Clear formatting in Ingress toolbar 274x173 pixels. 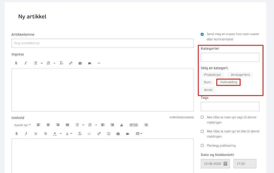click(61, 63)
